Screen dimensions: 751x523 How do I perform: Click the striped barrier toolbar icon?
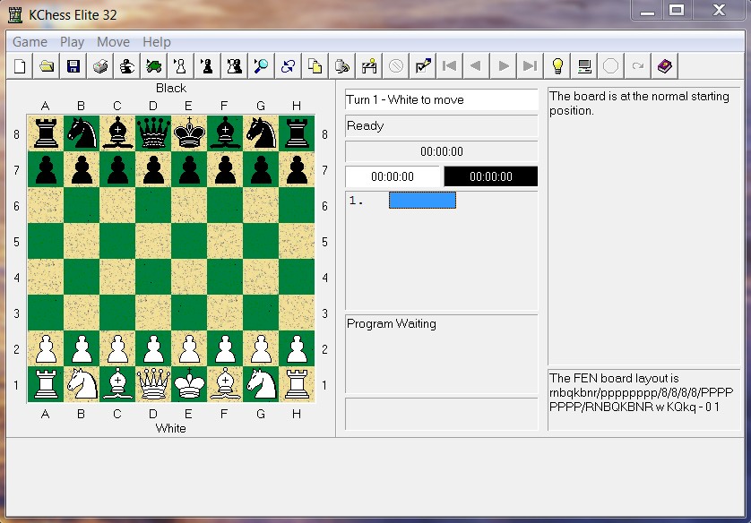click(x=369, y=65)
